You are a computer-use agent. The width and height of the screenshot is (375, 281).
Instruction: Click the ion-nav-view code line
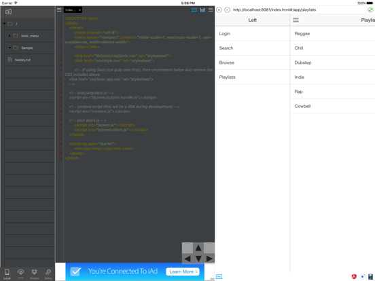point(103,149)
